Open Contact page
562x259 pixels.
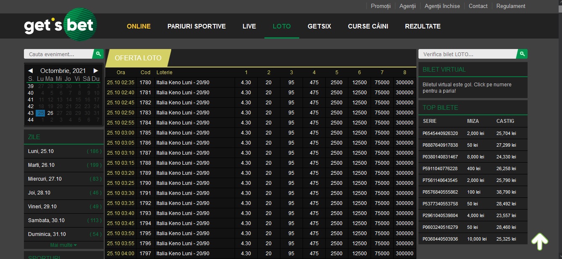478,6
